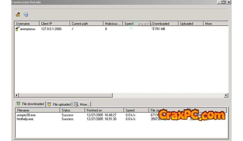This screenshot has width=243, height=141.
Task: Sort by the Downloaded column header
Action: tap(165, 24)
